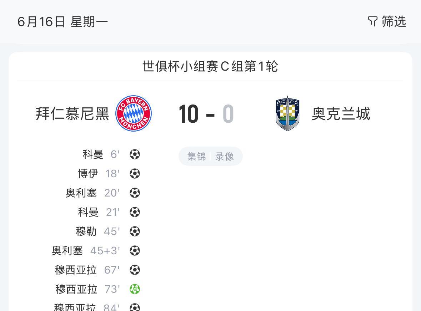Select the goal icon for 奥利塞 20'
Image resolution: width=421 pixels, height=311 pixels.
click(135, 193)
